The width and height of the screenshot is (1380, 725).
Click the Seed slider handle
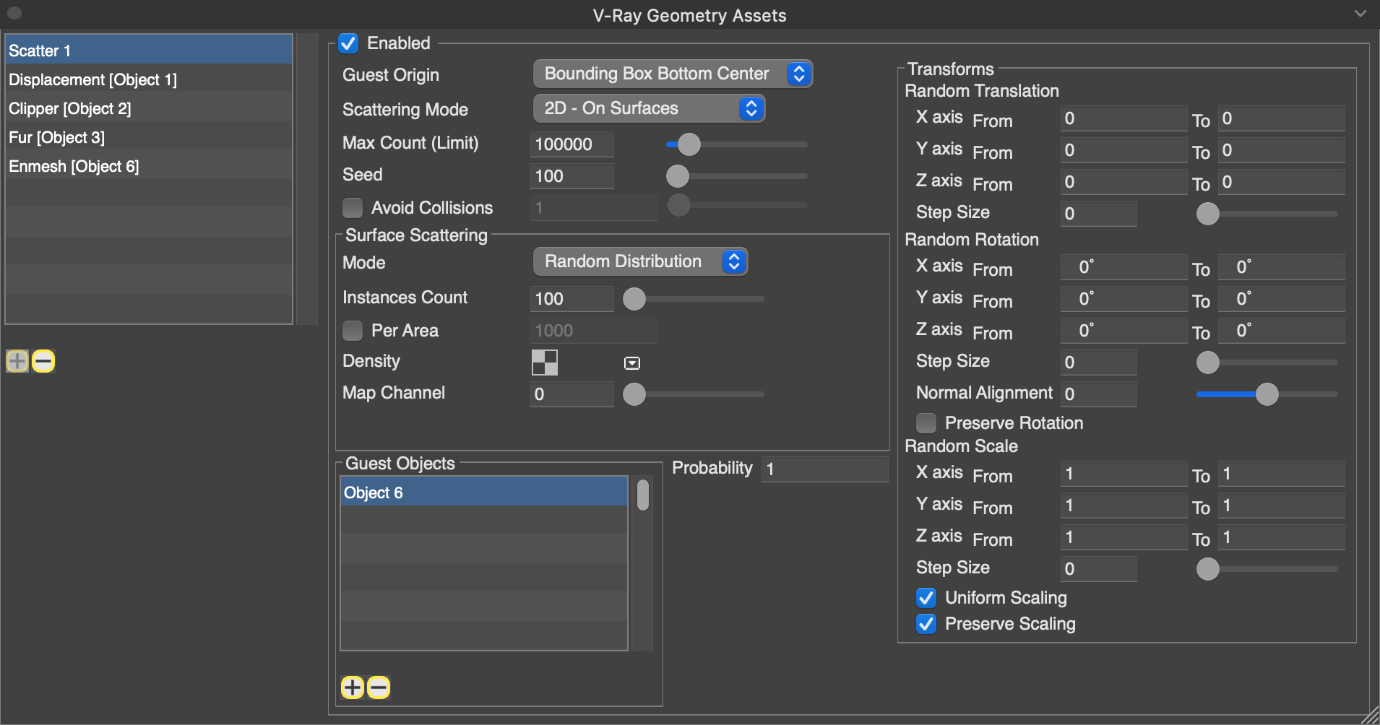pyautogui.click(x=678, y=176)
